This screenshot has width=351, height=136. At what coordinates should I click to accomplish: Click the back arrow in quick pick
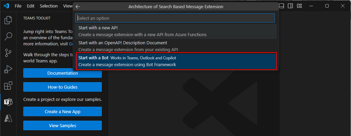tap(78, 7)
